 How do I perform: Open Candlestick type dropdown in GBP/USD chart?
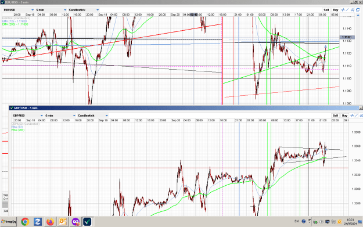[x=92, y=115]
